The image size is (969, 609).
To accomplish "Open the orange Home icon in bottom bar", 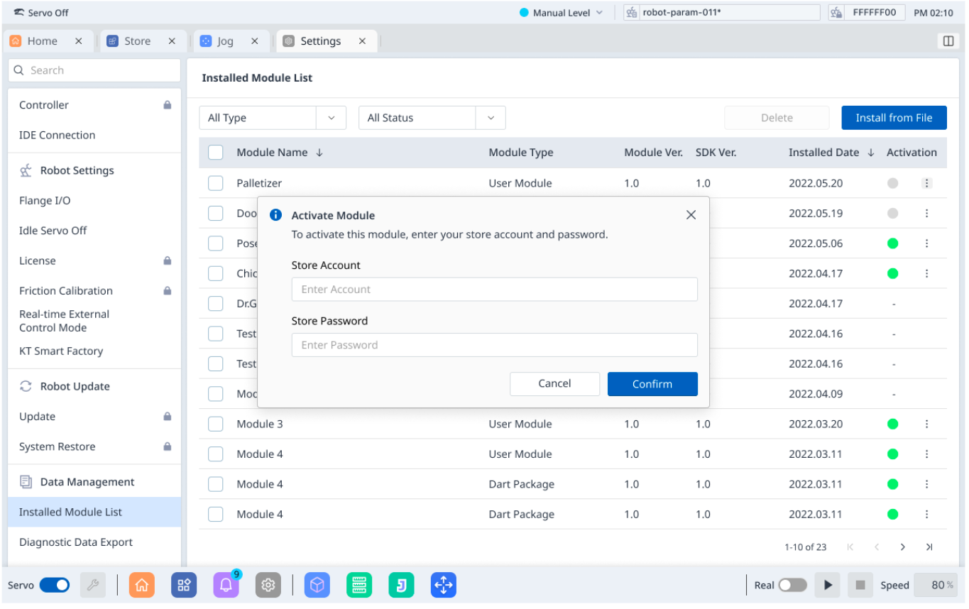I will point(142,585).
